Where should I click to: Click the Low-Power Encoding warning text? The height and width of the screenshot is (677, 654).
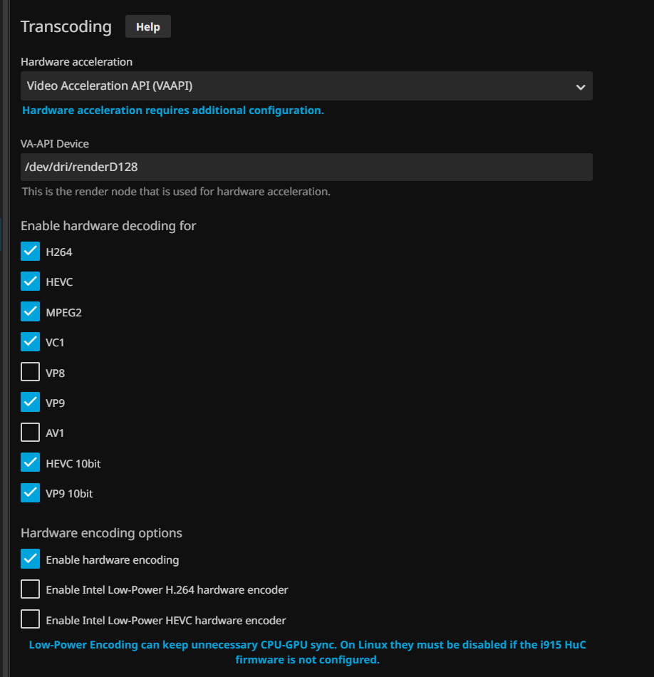pyautogui.click(x=307, y=652)
